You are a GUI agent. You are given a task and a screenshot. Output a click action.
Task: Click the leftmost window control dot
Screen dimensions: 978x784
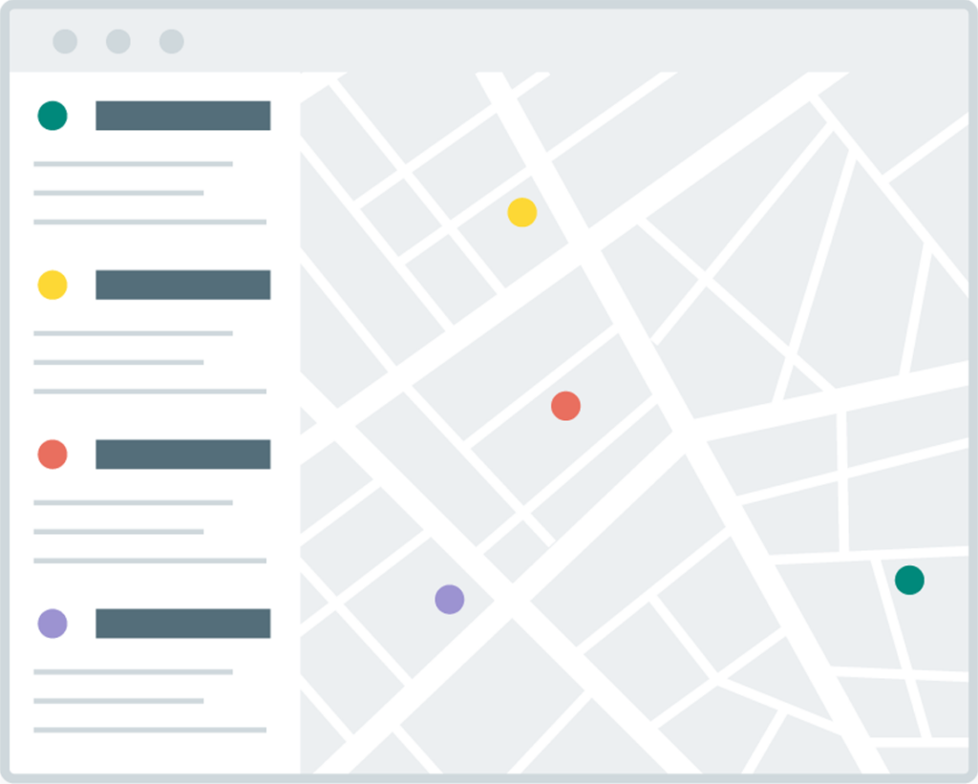click(65, 41)
